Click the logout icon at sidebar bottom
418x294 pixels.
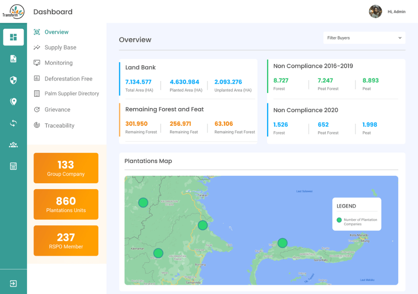click(x=14, y=284)
